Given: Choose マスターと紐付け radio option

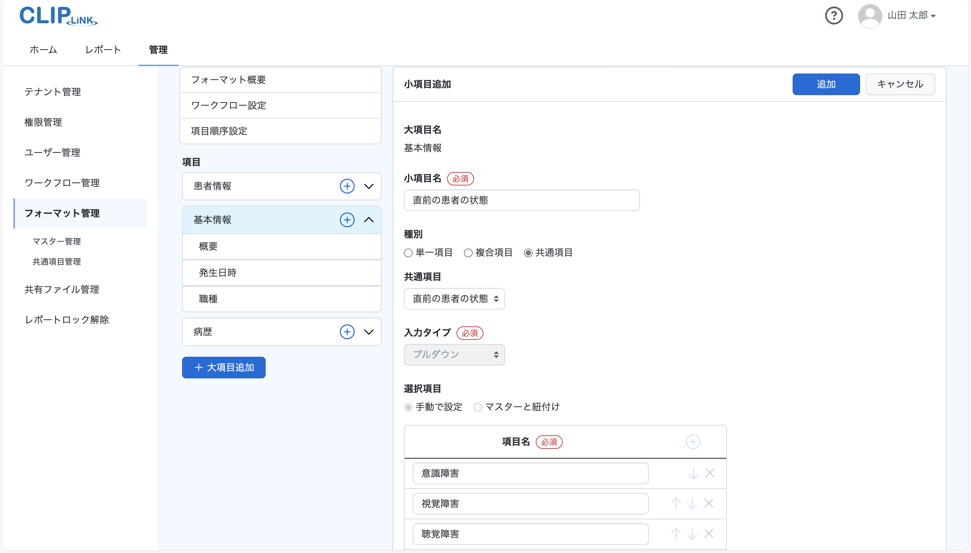Looking at the screenshot, I should click(x=478, y=407).
